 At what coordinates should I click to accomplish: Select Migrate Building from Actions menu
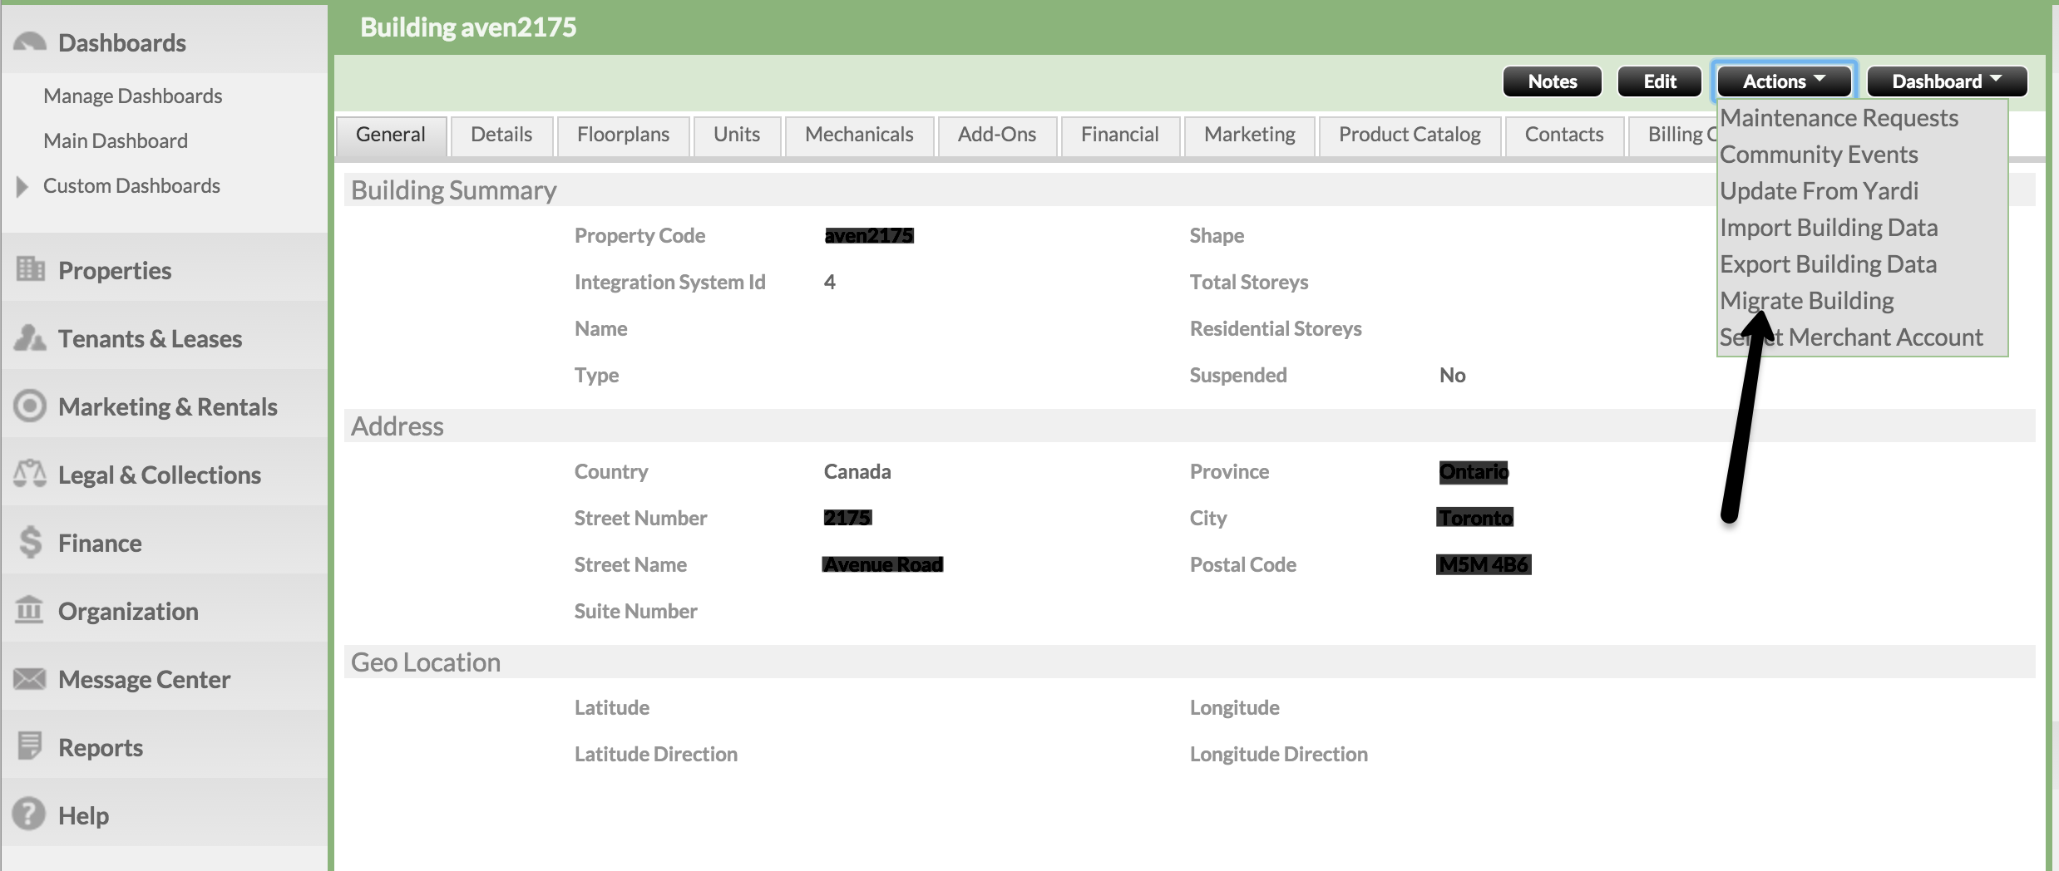coord(1806,301)
